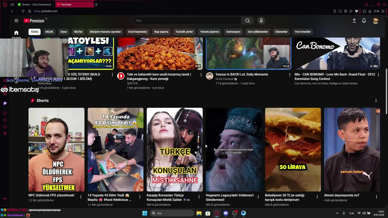The height and width of the screenshot is (218, 388).
Task: Open options for Ahmet depresyonda mı short
Action: click(376, 197)
